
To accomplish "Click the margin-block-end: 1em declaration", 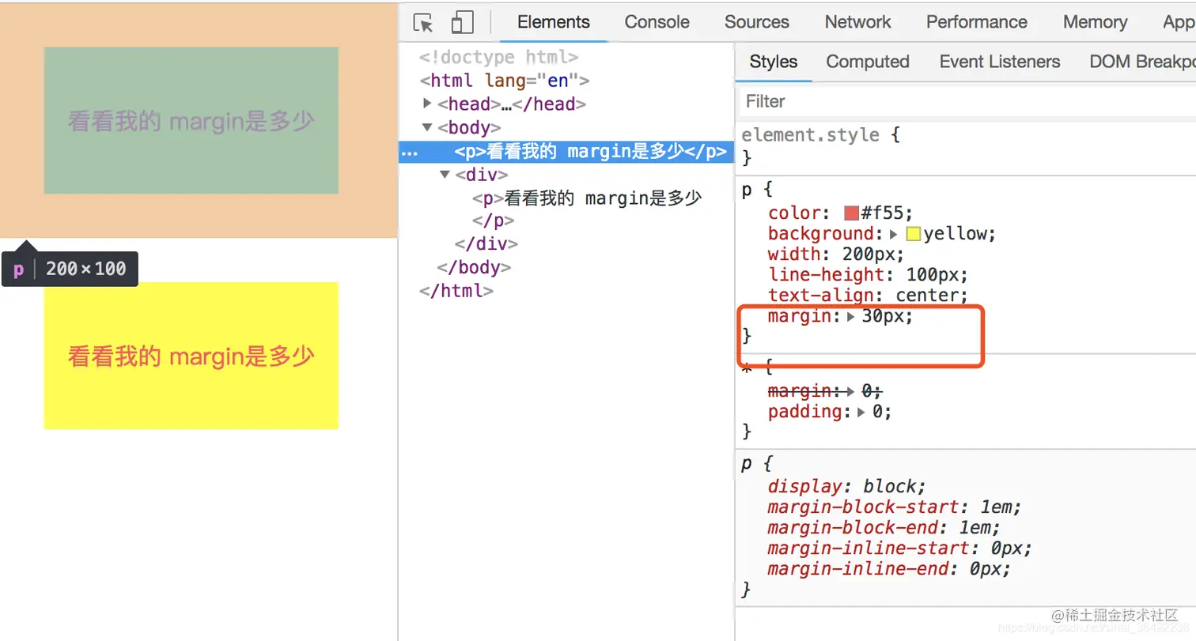I will (884, 527).
